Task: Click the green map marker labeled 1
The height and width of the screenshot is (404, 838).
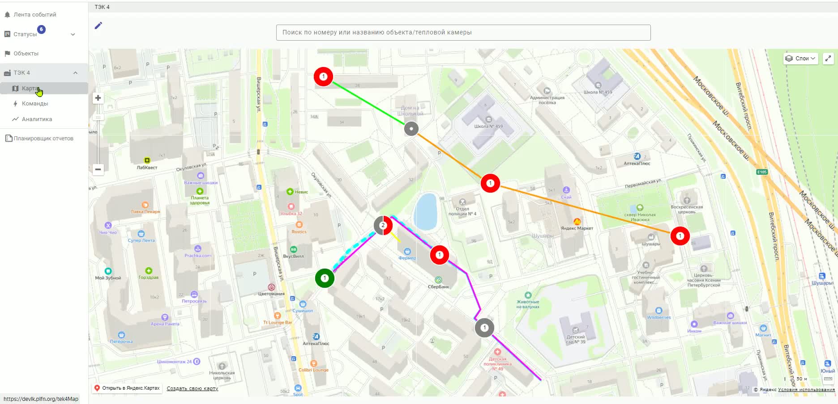Action: point(325,278)
